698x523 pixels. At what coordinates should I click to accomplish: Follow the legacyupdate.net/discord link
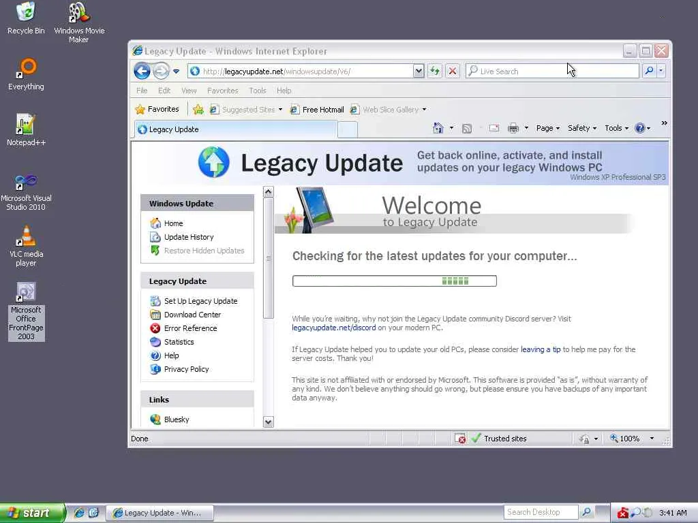[333, 328]
